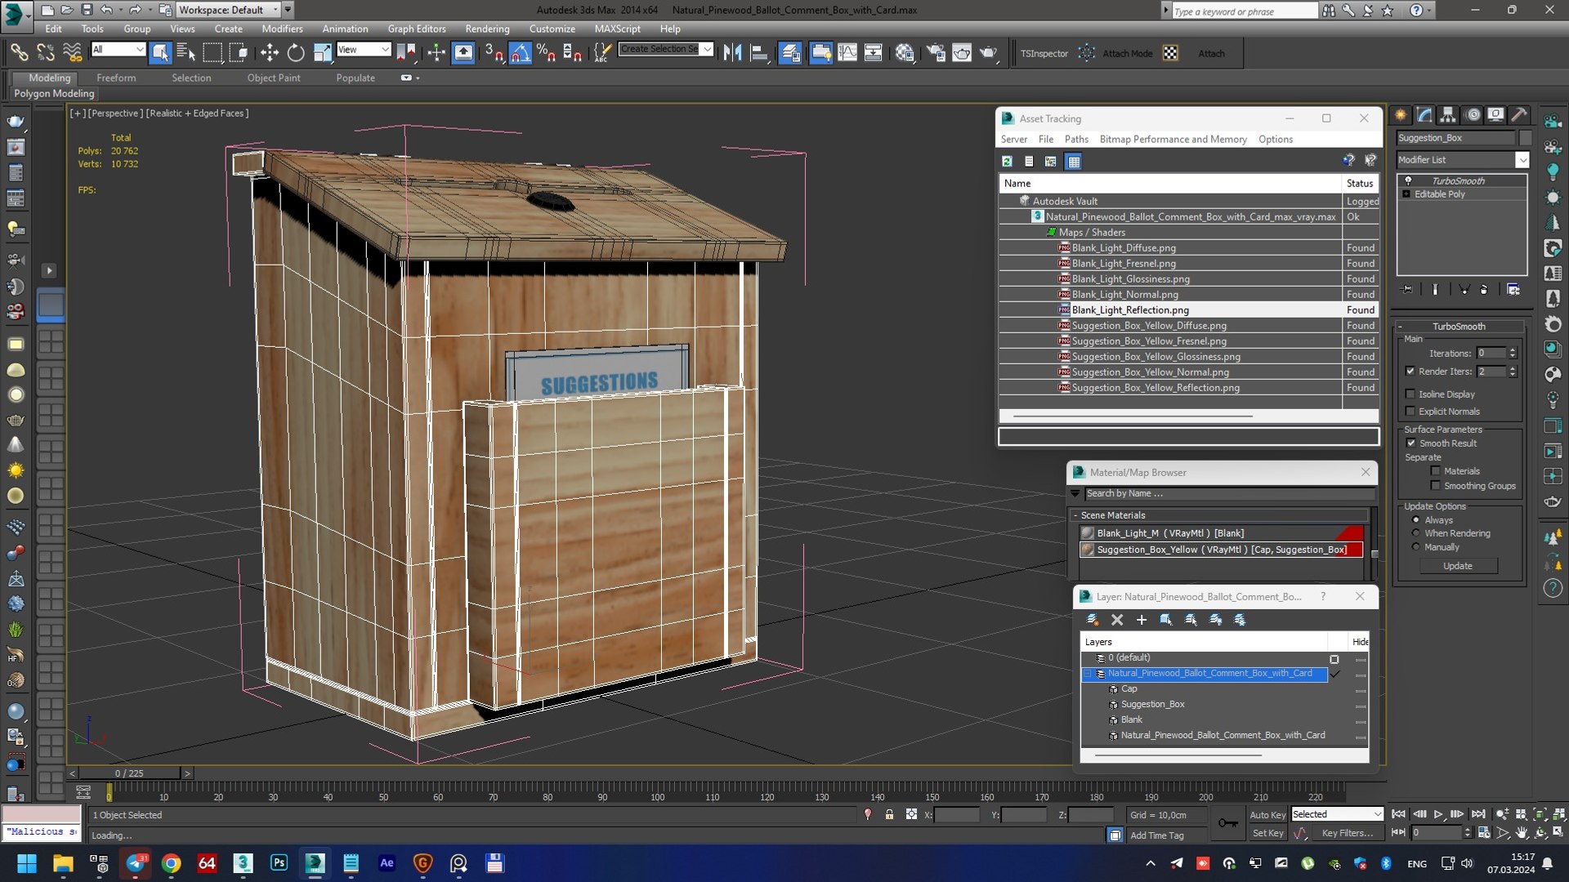The height and width of the screenshot is (882, 1569).
Task: Toggle Percent Snap in main toolbar
Action: 546,53
